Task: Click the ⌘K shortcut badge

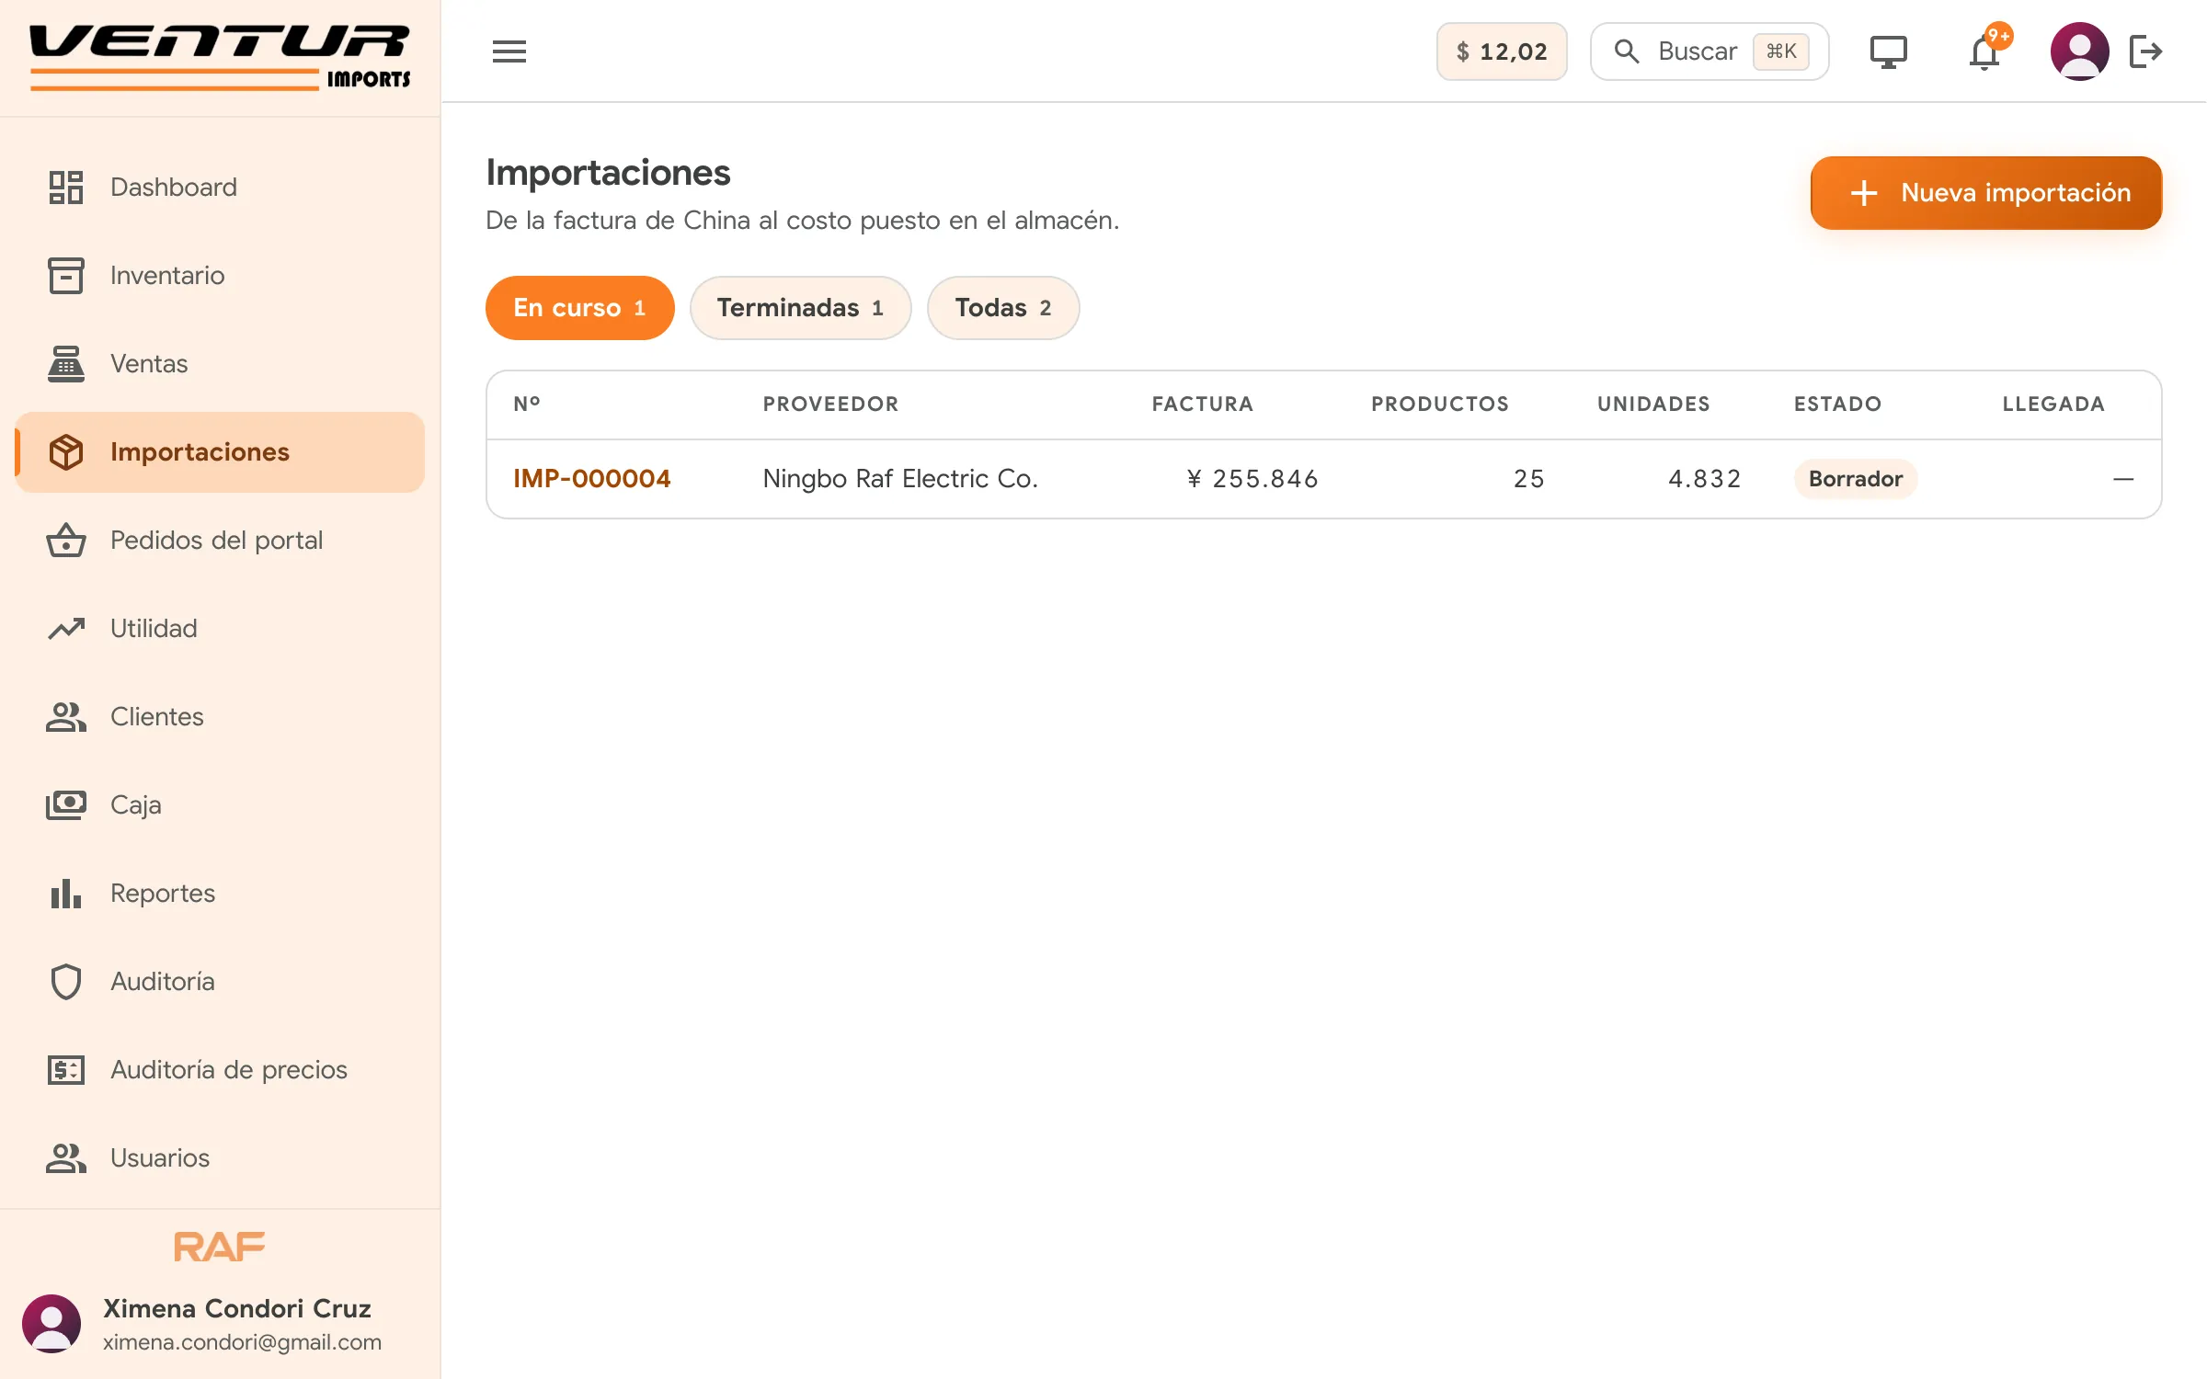Action: [x=1781, y=51]
